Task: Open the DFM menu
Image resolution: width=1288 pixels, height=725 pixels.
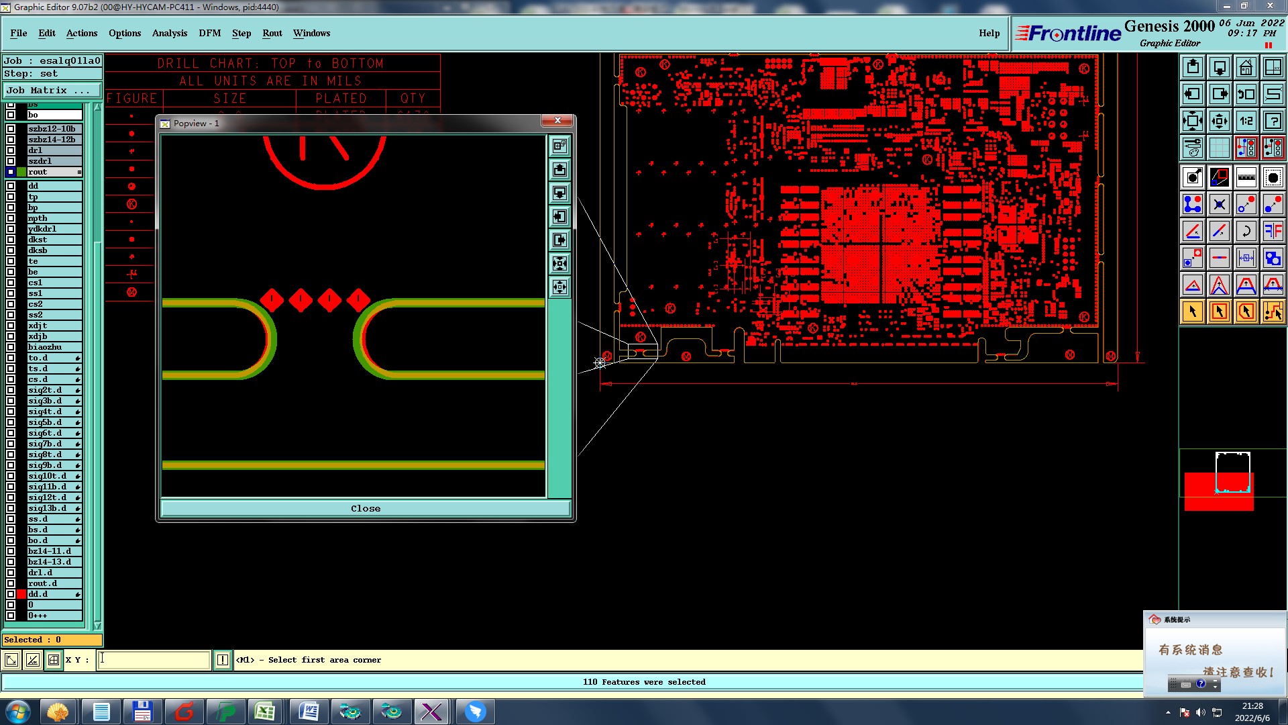Action: [209, 33]
